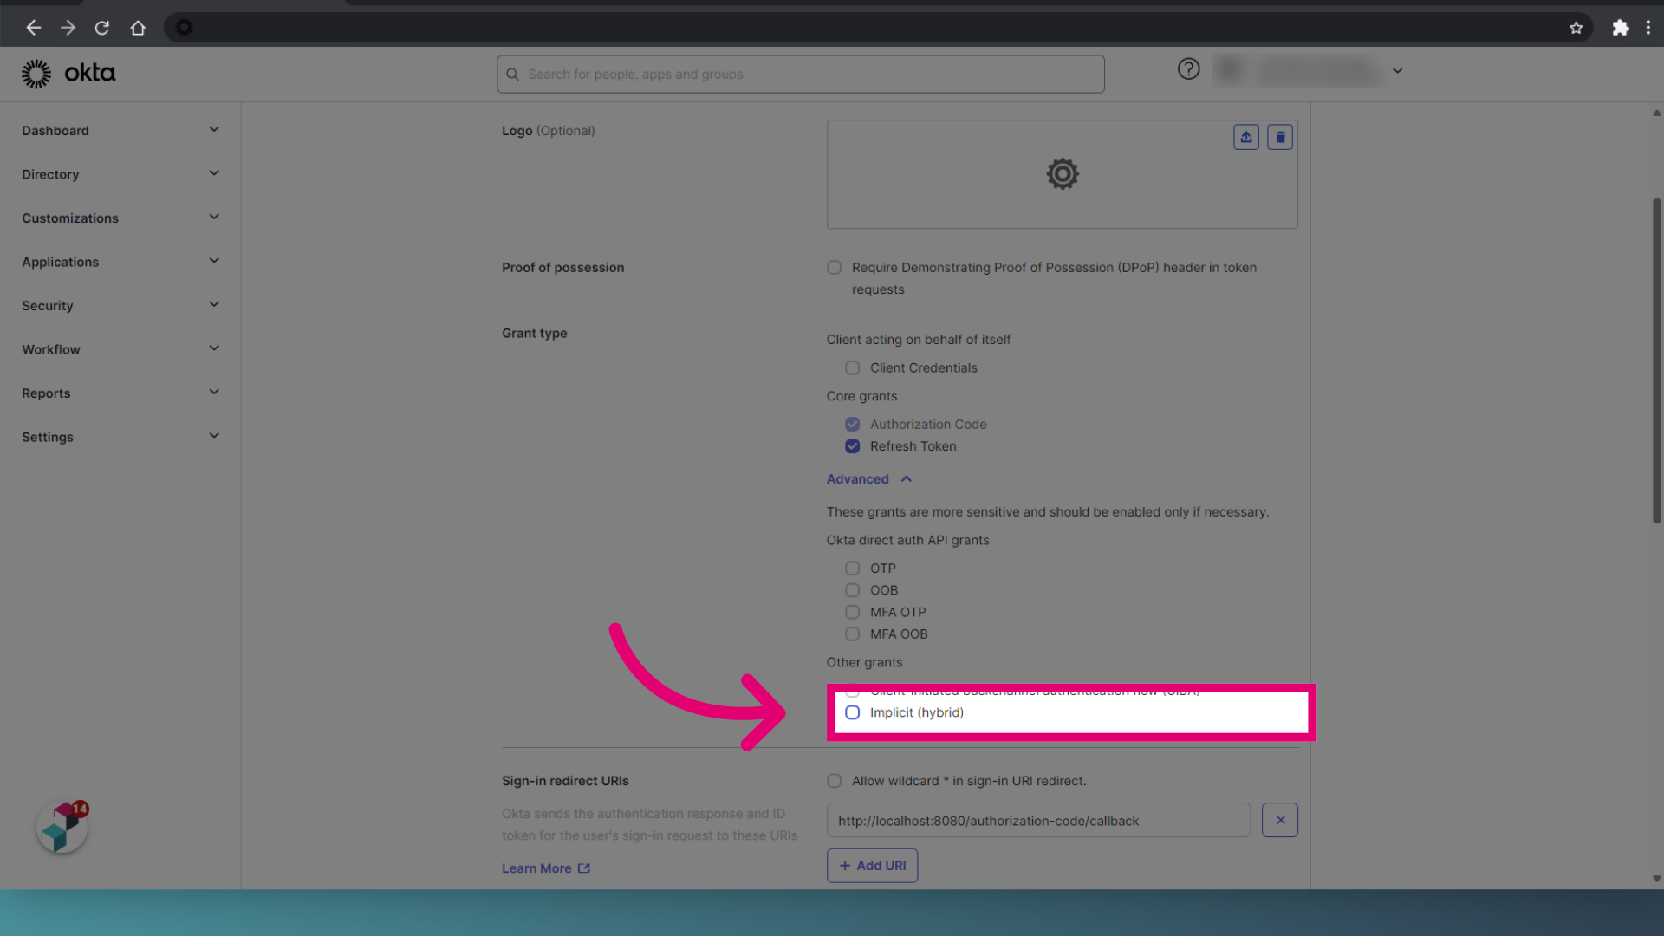Edit the sign-in redirect URI field

pyautogui.click(x=1038, y=820)
